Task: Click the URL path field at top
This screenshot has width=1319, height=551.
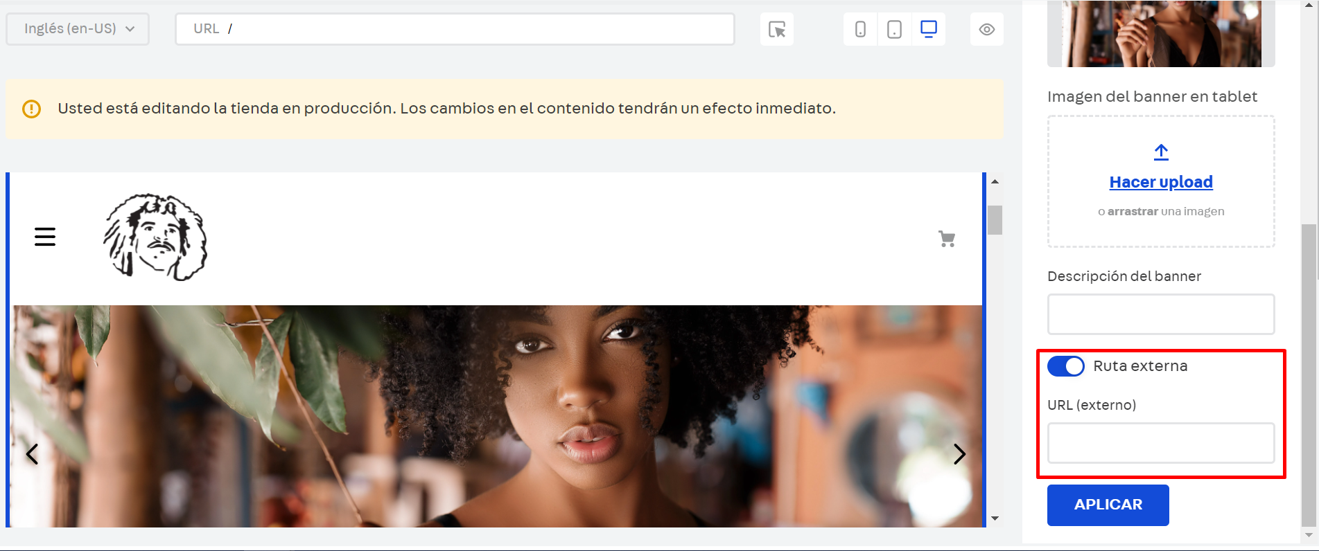Action: pos(455,29)
